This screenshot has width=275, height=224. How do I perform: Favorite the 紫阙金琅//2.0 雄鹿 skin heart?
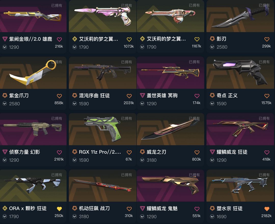pos(59,39)
